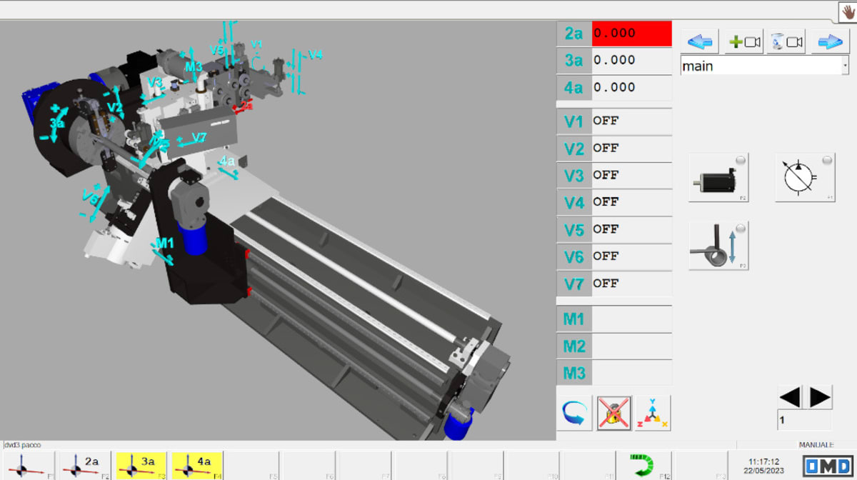Image resolution: width=857 pixels, height=480 pixels.
Task: Click the red 2a marker in 3D view
Action: [246, 105]
